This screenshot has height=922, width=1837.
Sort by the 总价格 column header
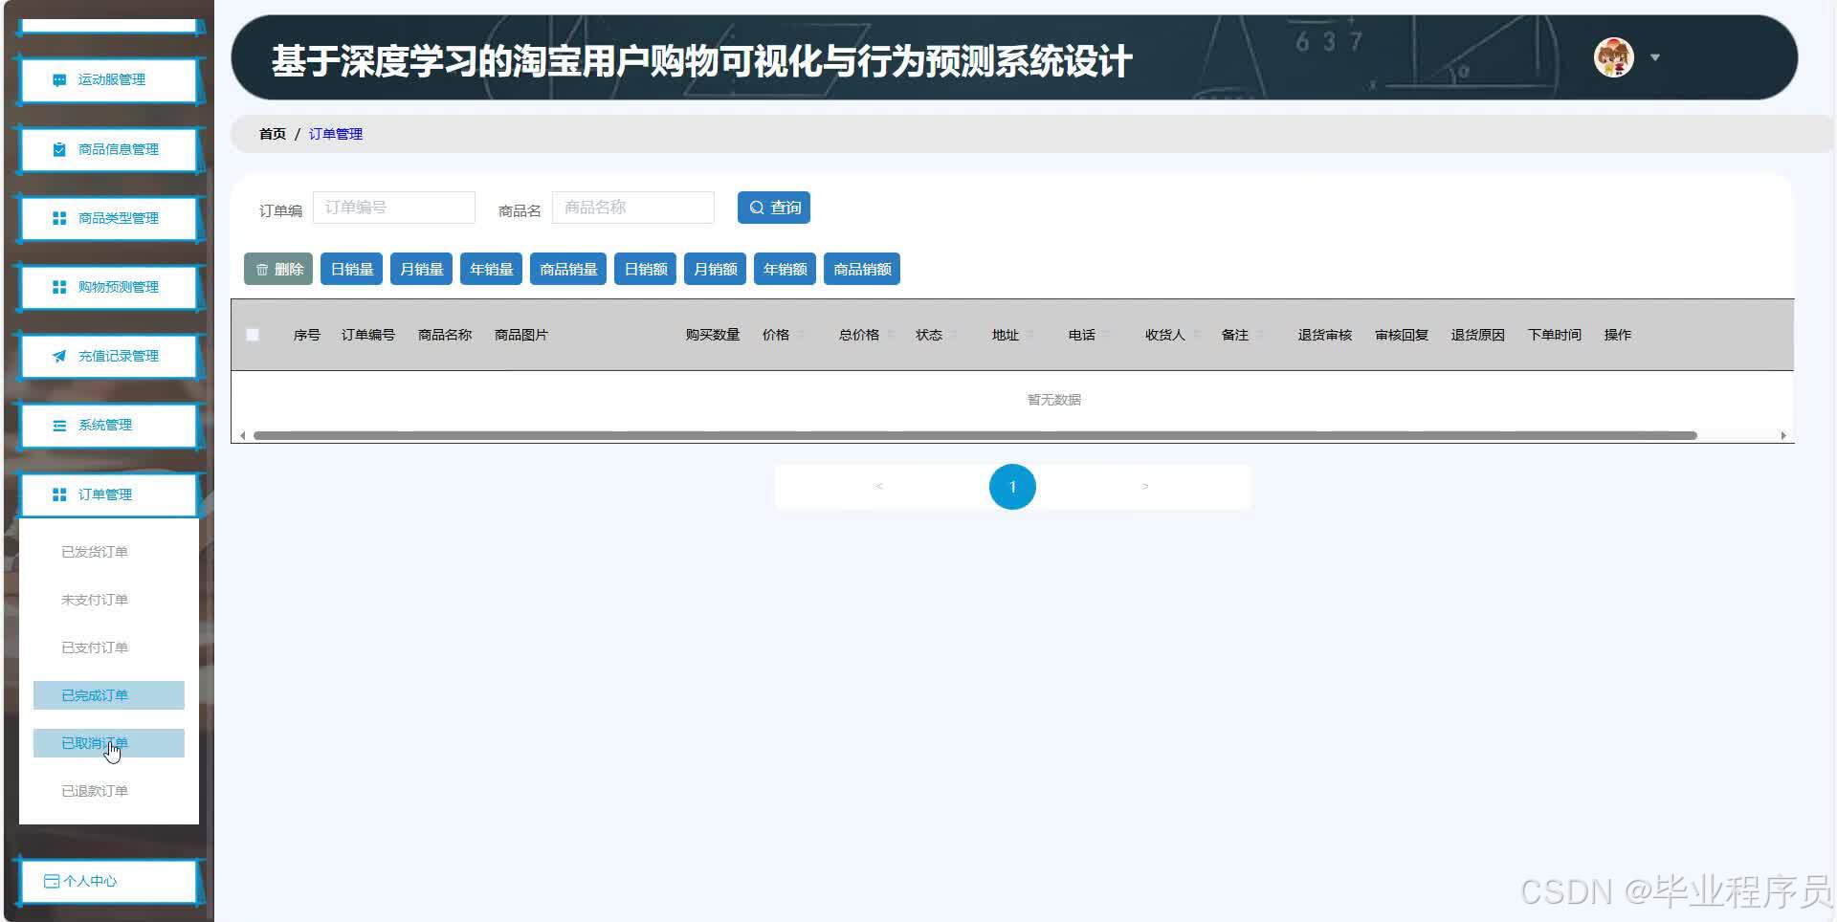(x=859, y=335)
